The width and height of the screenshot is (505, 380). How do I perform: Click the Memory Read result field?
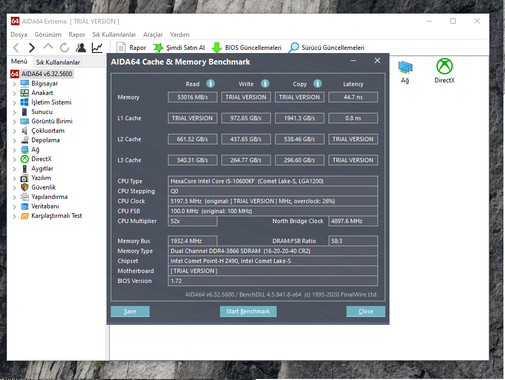192,97
